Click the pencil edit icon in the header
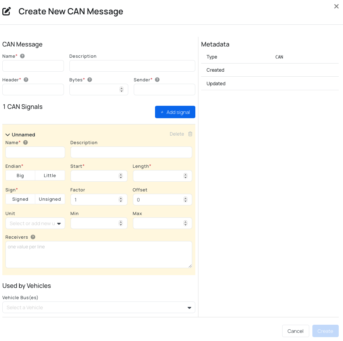 tap(6, 11)
